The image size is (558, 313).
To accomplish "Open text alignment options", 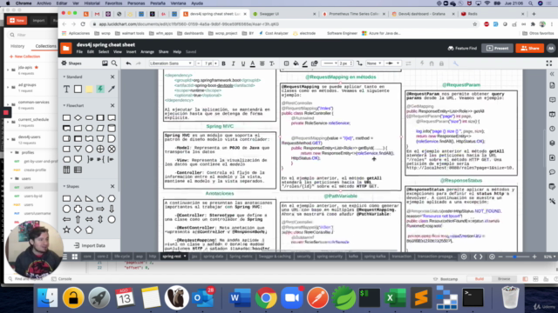I will click(262, 63).
